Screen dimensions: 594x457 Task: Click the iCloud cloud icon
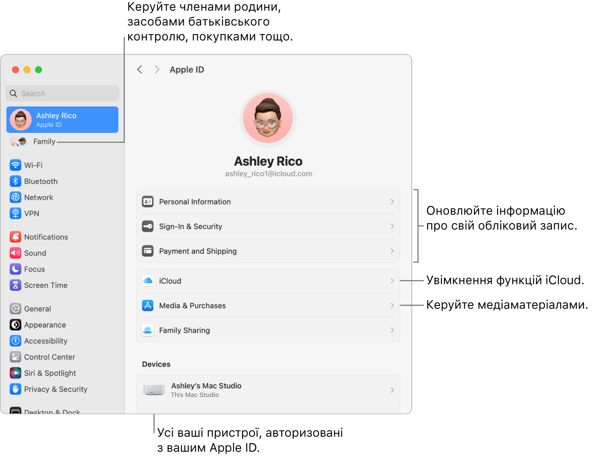coord(148,281)
